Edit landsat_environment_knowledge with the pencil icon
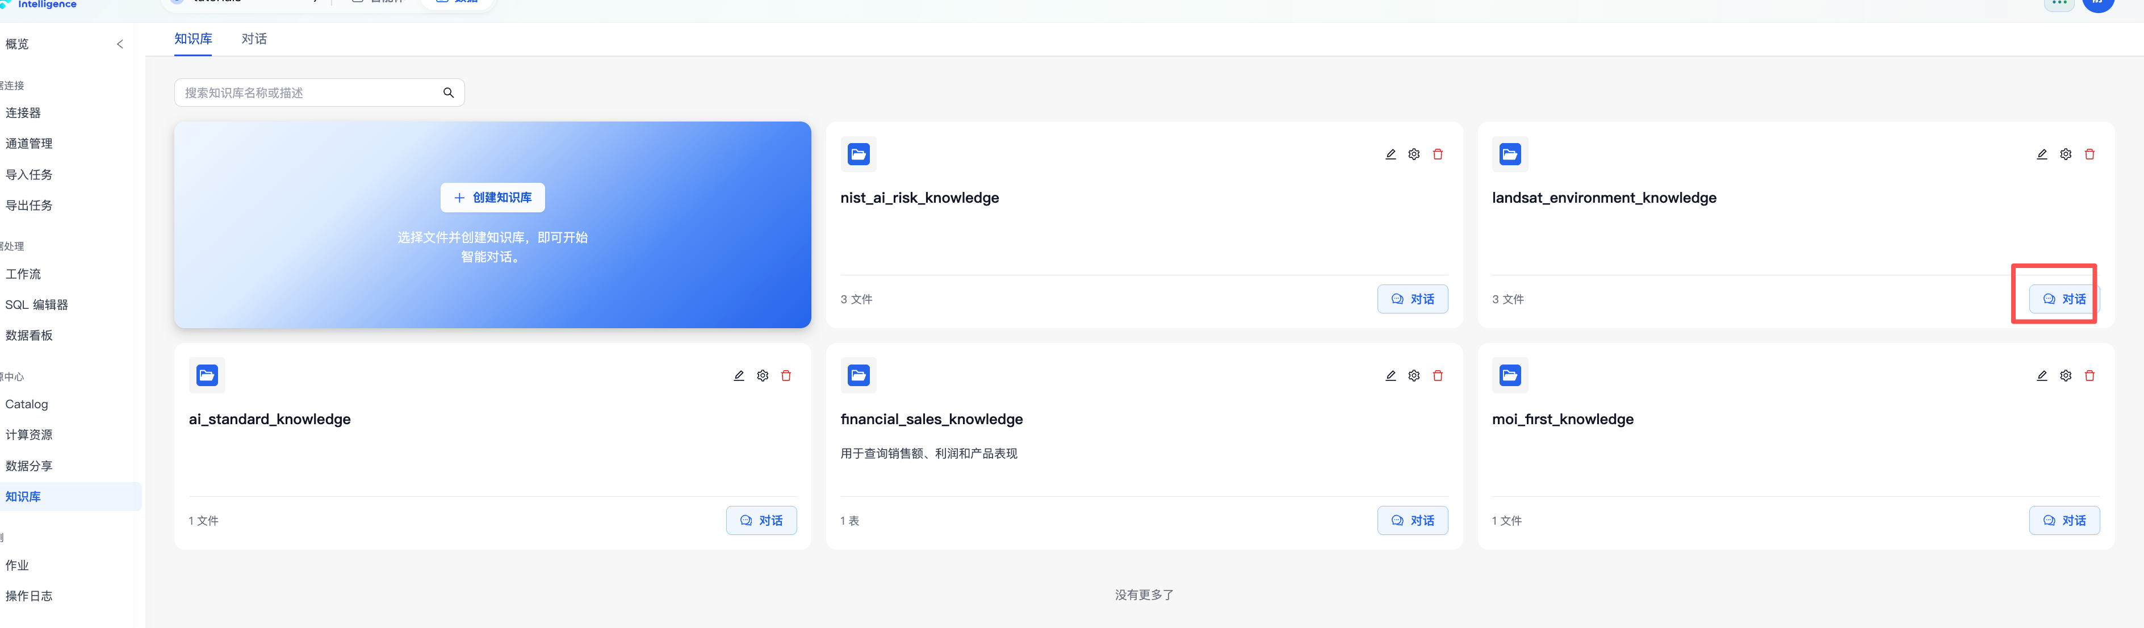 point(2042,154)
